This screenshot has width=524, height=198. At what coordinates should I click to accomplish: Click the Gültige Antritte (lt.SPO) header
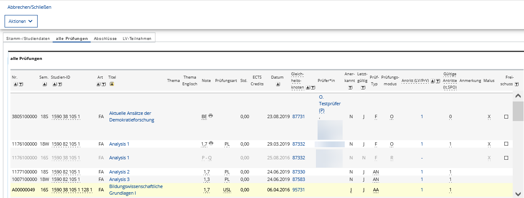(450, 81)
